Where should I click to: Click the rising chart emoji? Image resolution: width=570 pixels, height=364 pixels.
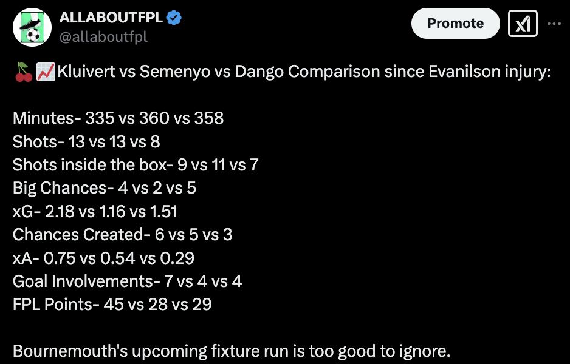(x=46, y=72)
